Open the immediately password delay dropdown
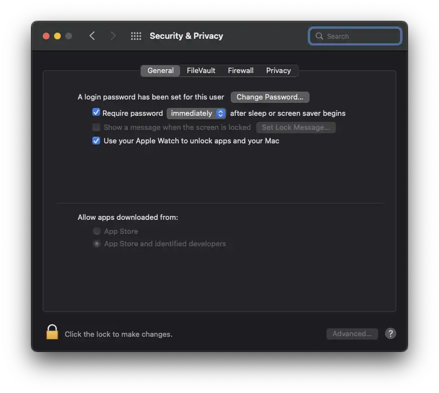This screenshot has width=439, height=393. point(196,113)
